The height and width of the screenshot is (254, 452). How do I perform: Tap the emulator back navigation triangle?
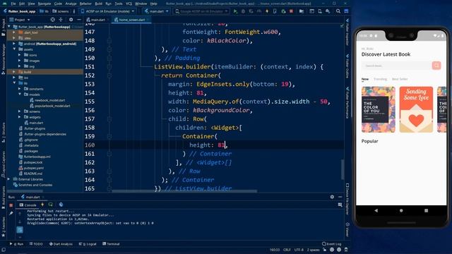click(376, 210)
